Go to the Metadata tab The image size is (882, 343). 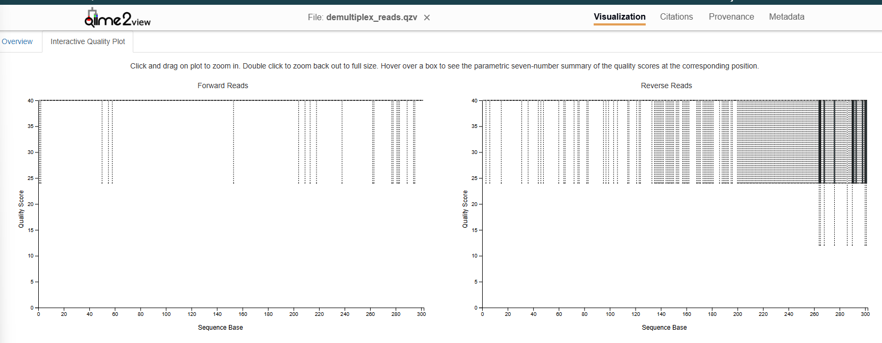click(786, 17)
